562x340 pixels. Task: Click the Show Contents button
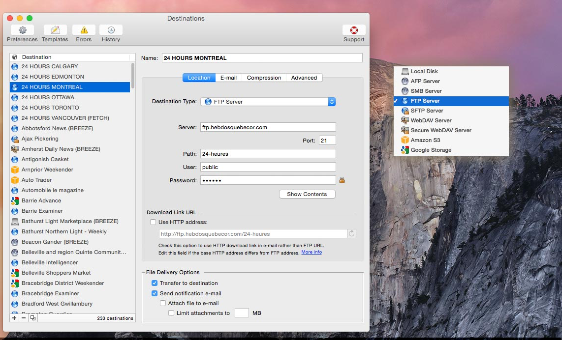(x=307, y=194)
